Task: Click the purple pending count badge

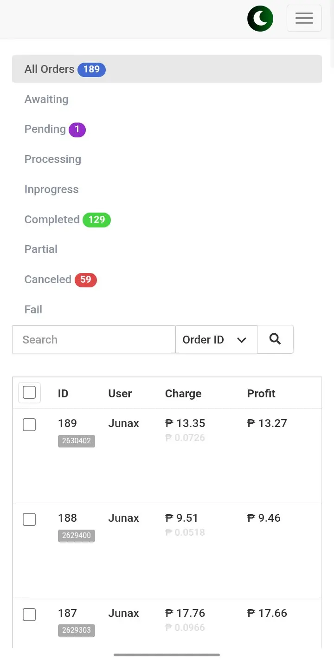Action: coord(77,130)
